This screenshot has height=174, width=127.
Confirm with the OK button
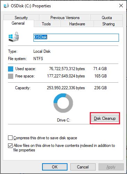point(55,167)
